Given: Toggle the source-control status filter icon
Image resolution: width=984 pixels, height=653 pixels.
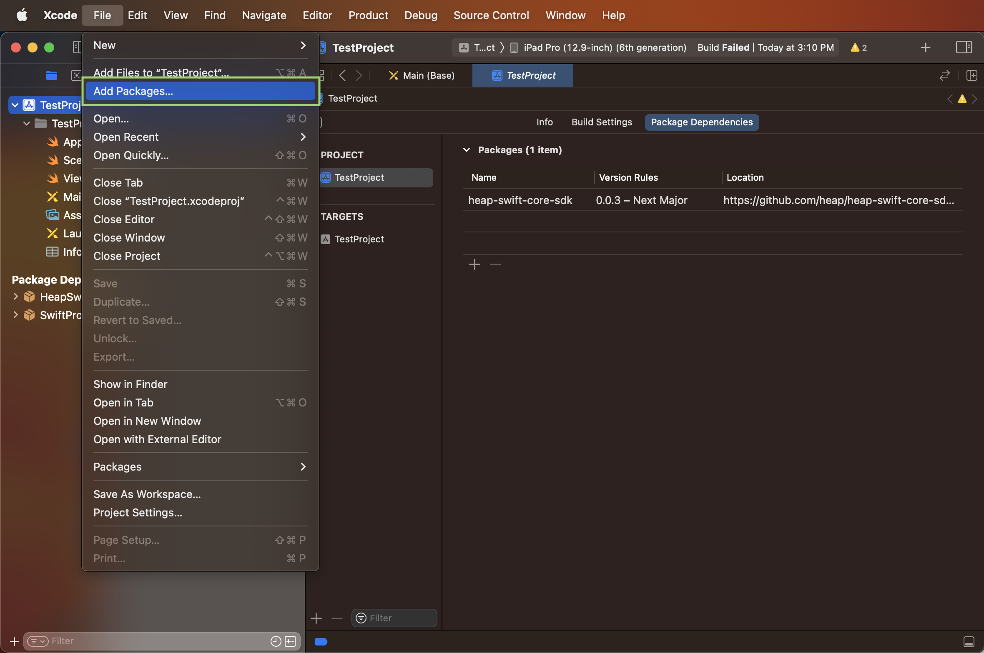Looking at the screenshot, I should pyautogui.click(x=291, y=641).
